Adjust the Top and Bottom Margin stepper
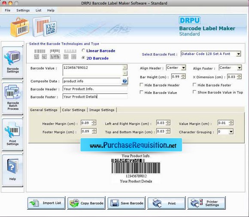 pyautogui.click(x=168, y=131)
